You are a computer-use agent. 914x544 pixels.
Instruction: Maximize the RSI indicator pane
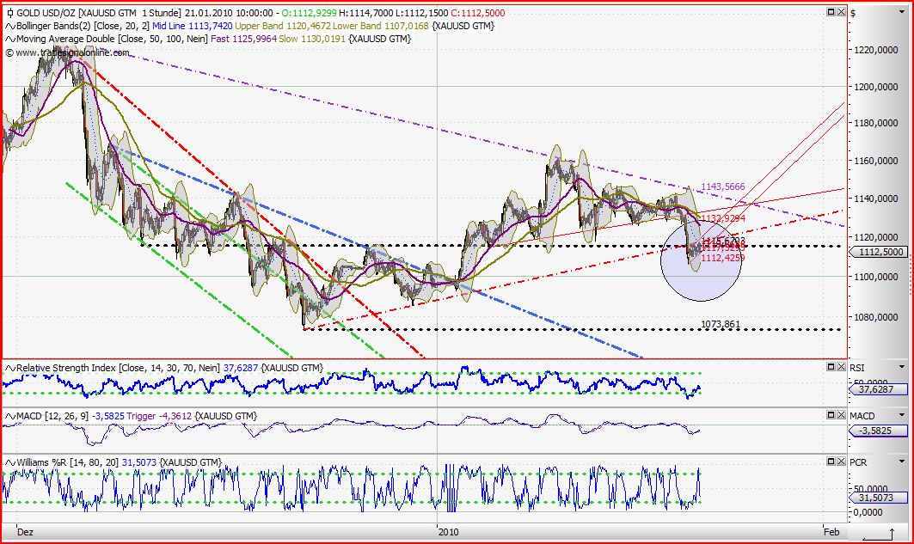pos(831,366)
